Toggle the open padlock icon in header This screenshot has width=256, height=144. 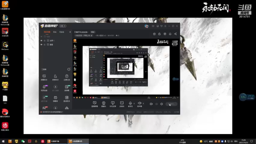159,34
